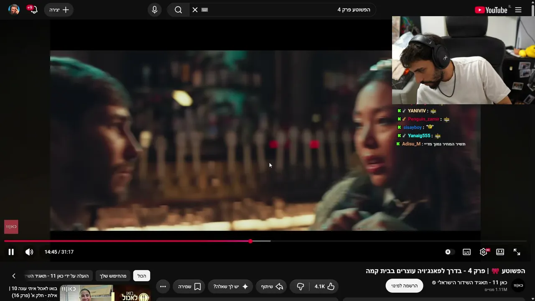This screenshot has height=301, width=535.
Task: Click the 14:45 / 31:17 time display
Action: point(59,252)
